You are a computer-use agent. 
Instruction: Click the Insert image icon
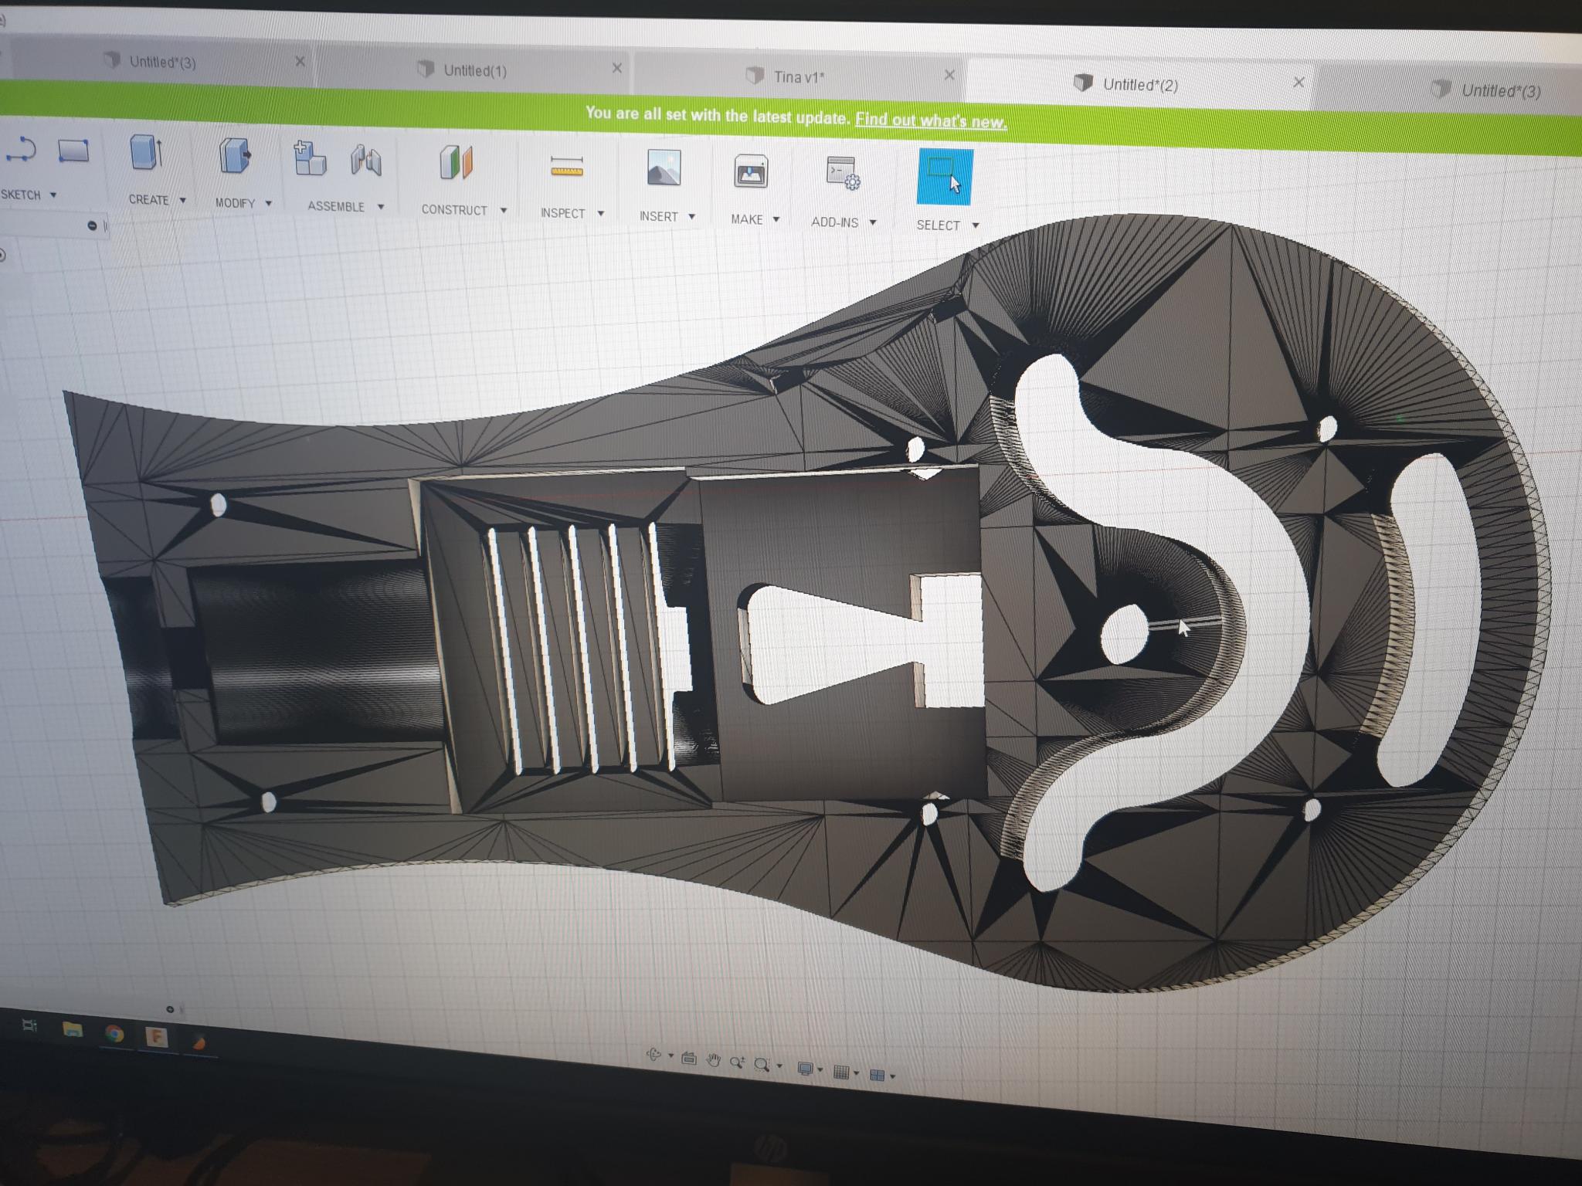[x=664, y=168]
